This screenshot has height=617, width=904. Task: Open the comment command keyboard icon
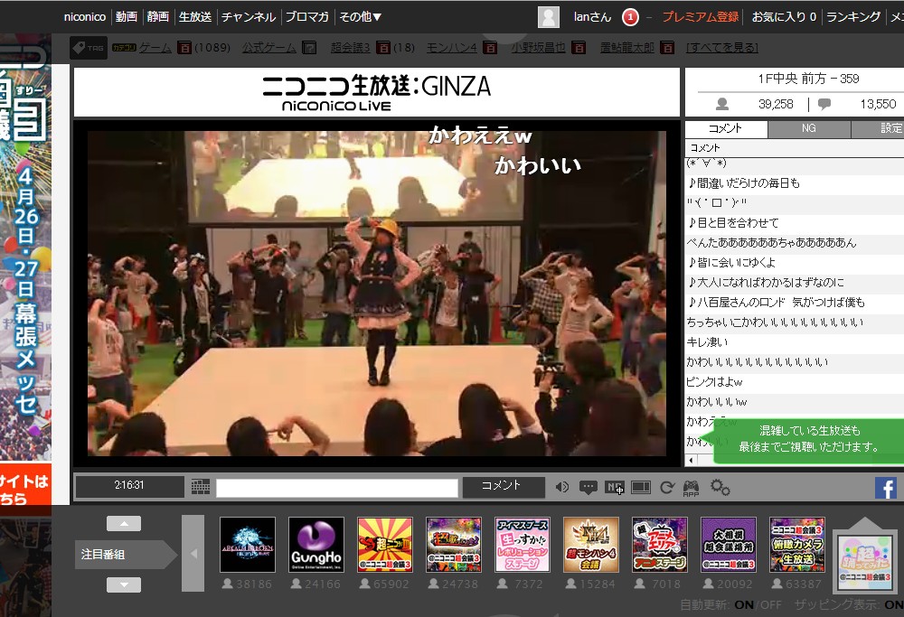pyautogui.click(x=201, y=487)
